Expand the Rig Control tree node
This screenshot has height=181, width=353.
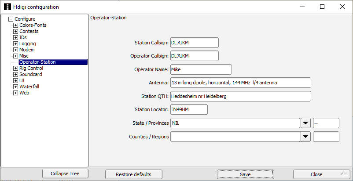pos(16,68)
